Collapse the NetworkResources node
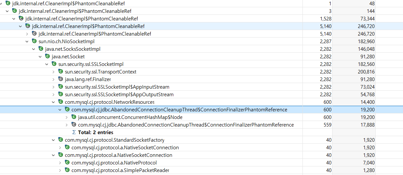The width and height of the screenshot is (403, 175). pos(53,102)
